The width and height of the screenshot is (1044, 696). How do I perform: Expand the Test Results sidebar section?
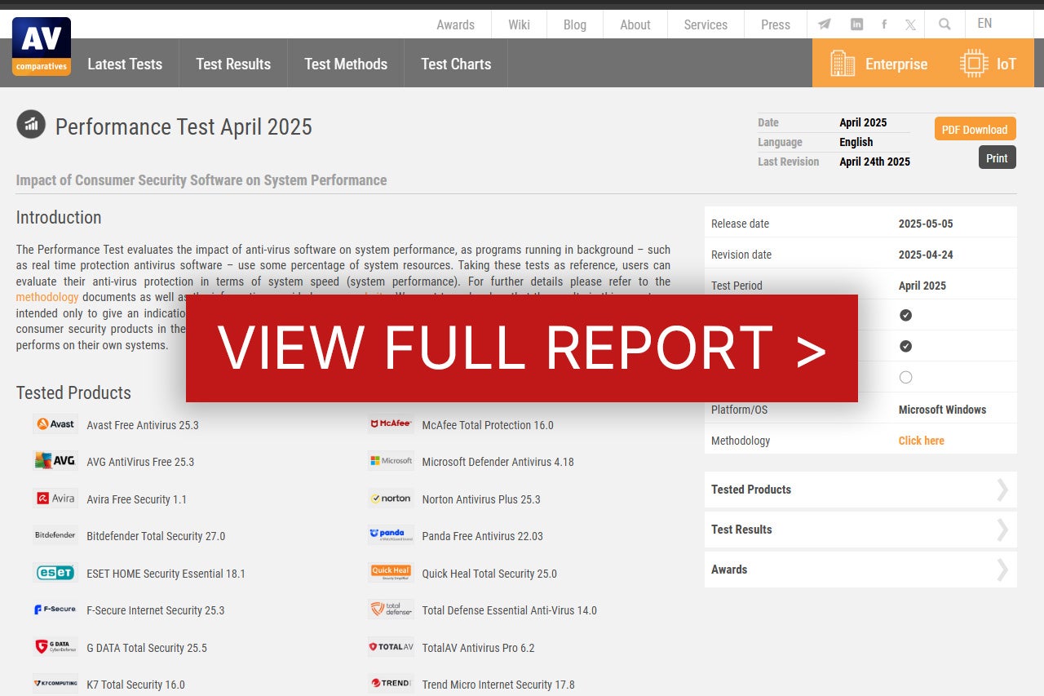pyautogui.click(x=860, y=530)
